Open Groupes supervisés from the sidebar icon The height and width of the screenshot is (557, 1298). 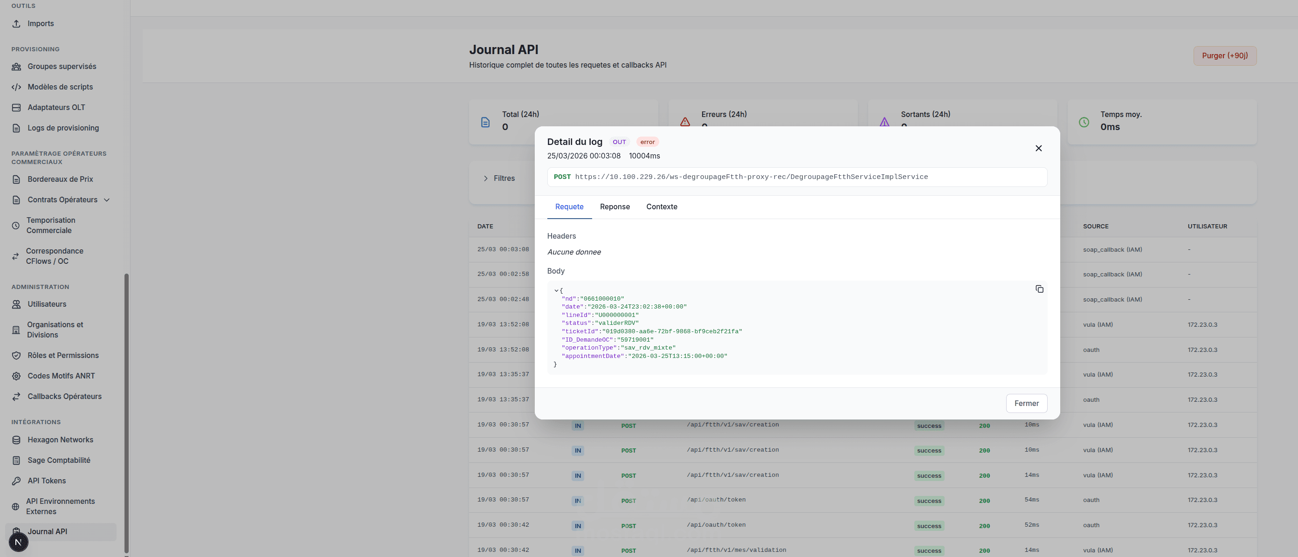[16, 67]
